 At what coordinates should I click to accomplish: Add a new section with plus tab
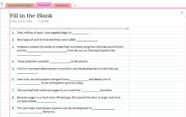point(75,6)
